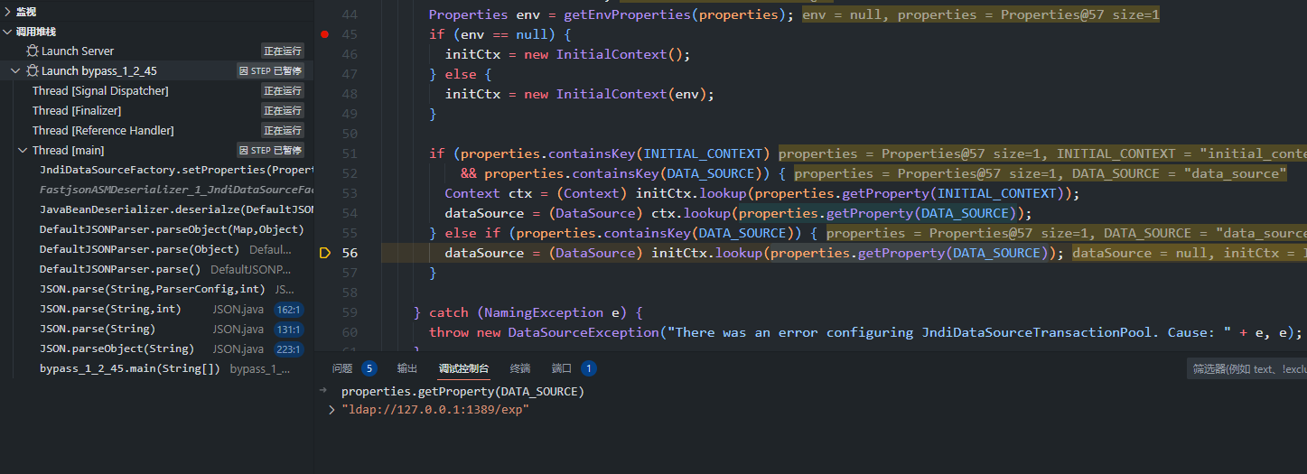1307x474 pixels.
Task: Click the 131:1 line badge on JSON.parse(String)
Action: (x=288, y=330)
